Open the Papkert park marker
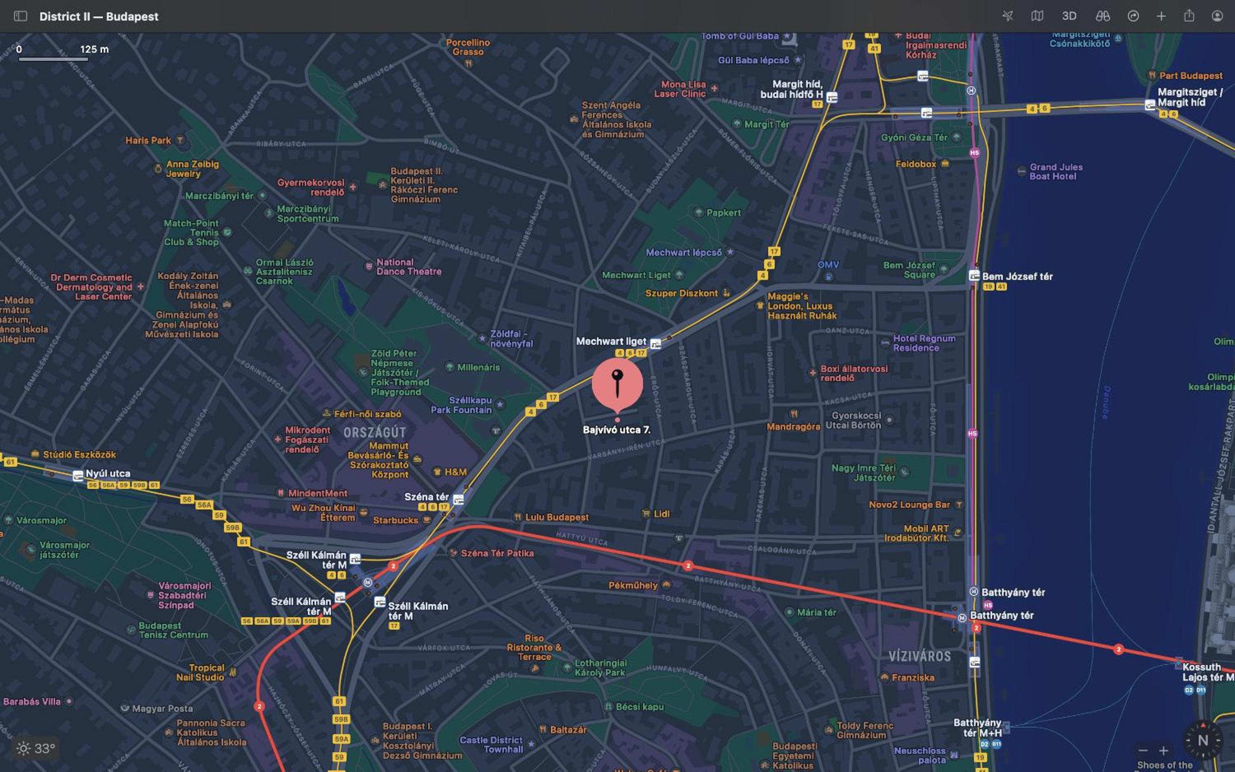The height and width of the screenshot is (772, 1235). 699,212
